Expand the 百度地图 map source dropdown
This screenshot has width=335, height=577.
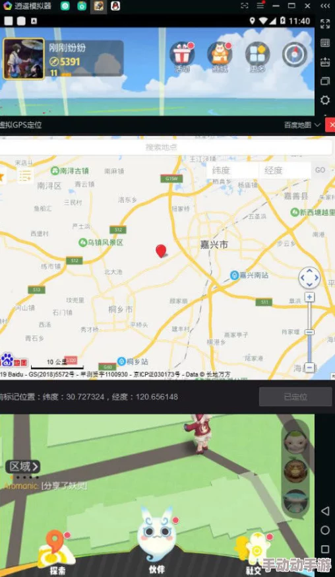(x=303, y=125)
